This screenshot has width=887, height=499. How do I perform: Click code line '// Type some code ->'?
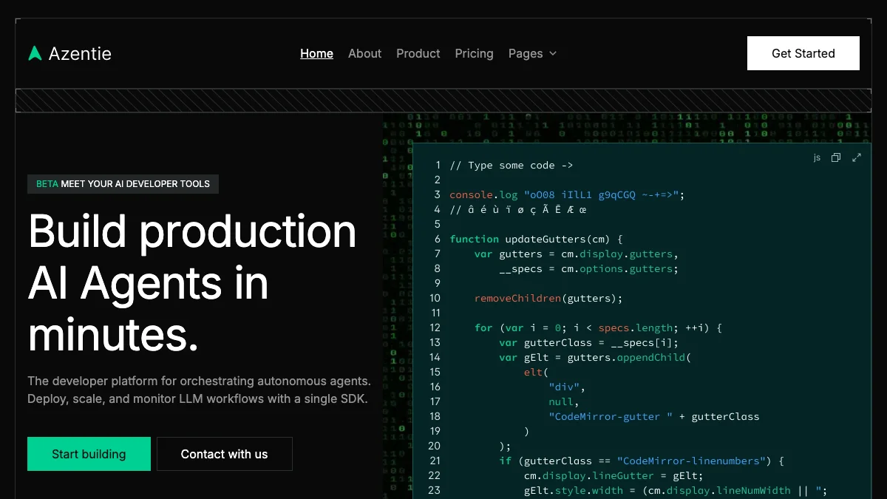pyautogui.click(x=511, y=165)
